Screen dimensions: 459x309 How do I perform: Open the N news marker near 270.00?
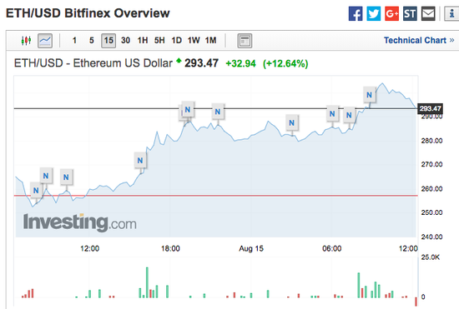(x=140, y=161)
